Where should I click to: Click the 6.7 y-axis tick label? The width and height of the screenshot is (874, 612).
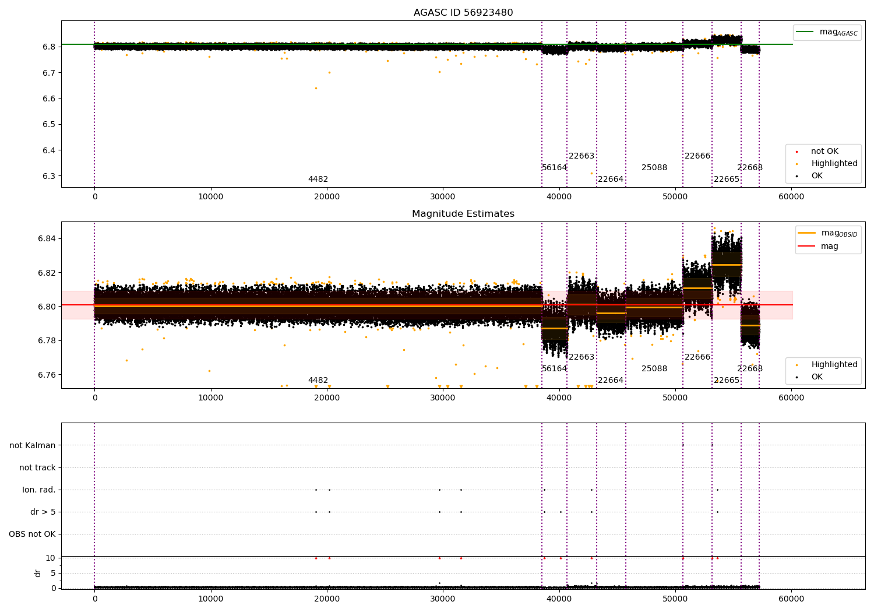click(49, 73)
